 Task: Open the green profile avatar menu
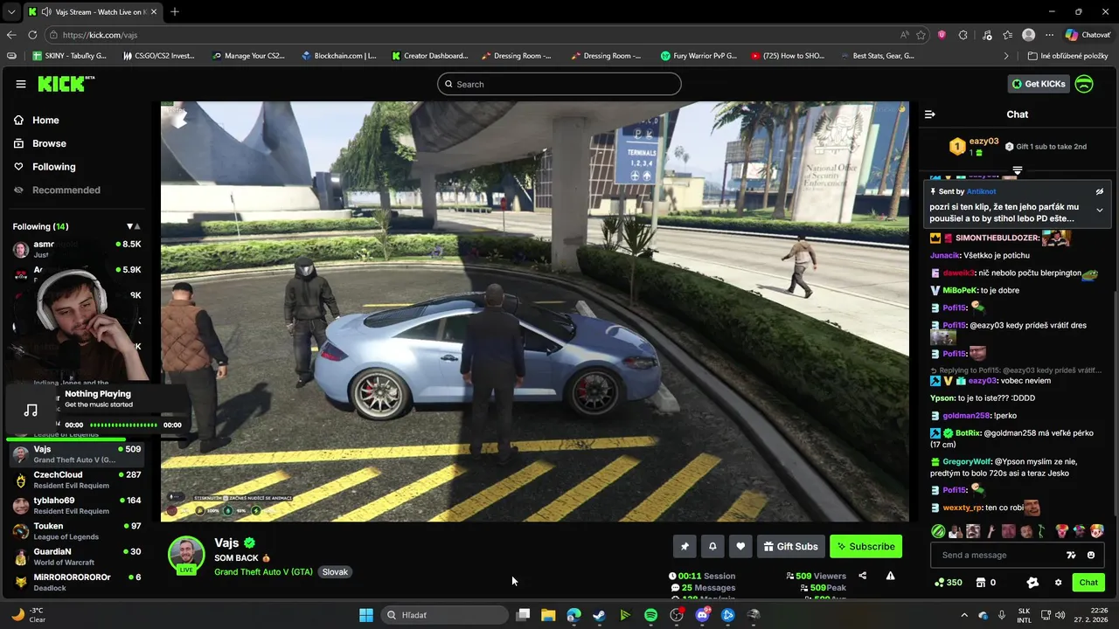tap(1084, 84)
